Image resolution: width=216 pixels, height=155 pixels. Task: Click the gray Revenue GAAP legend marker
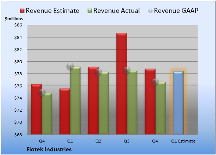pos(151,11)
